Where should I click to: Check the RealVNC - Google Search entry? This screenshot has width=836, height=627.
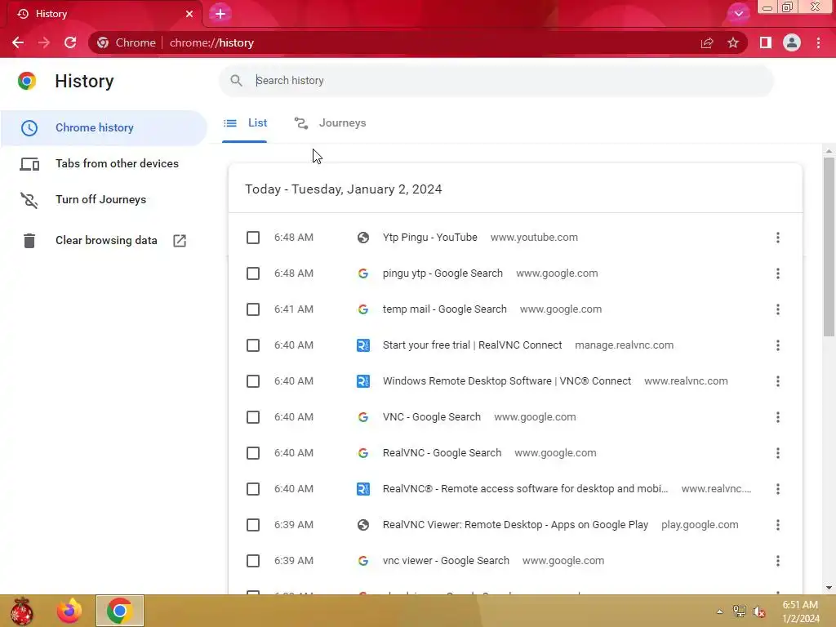(253, 453)
